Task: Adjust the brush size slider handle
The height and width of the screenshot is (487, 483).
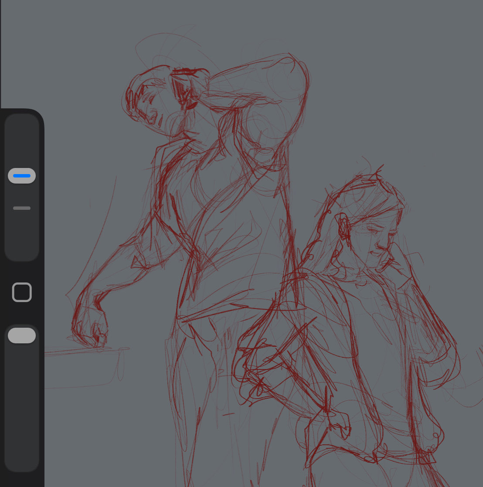Action: [22, 176]
